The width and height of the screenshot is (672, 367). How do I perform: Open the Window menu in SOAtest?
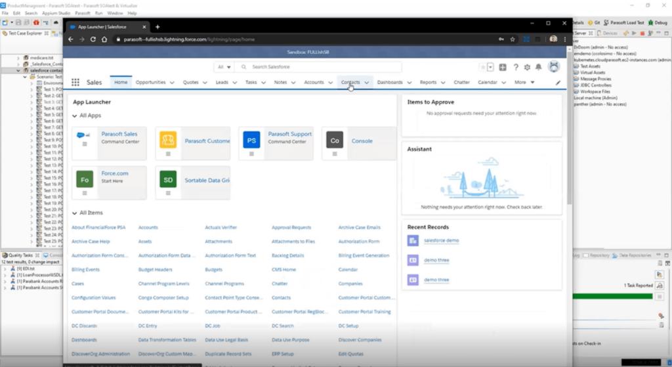(115, 13)
